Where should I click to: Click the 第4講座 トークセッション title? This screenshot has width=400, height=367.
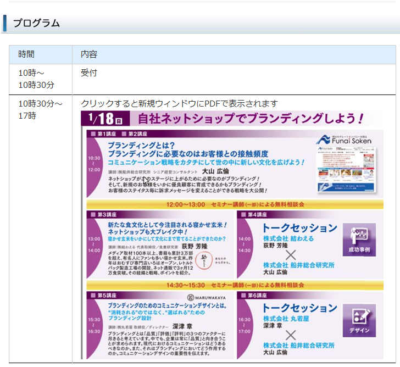300,228
